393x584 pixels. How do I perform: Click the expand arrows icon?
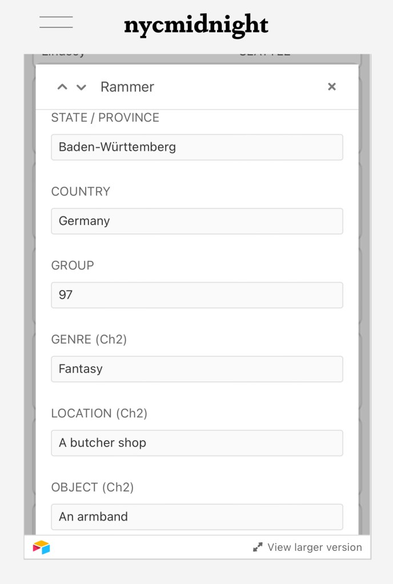click(258, 547)
